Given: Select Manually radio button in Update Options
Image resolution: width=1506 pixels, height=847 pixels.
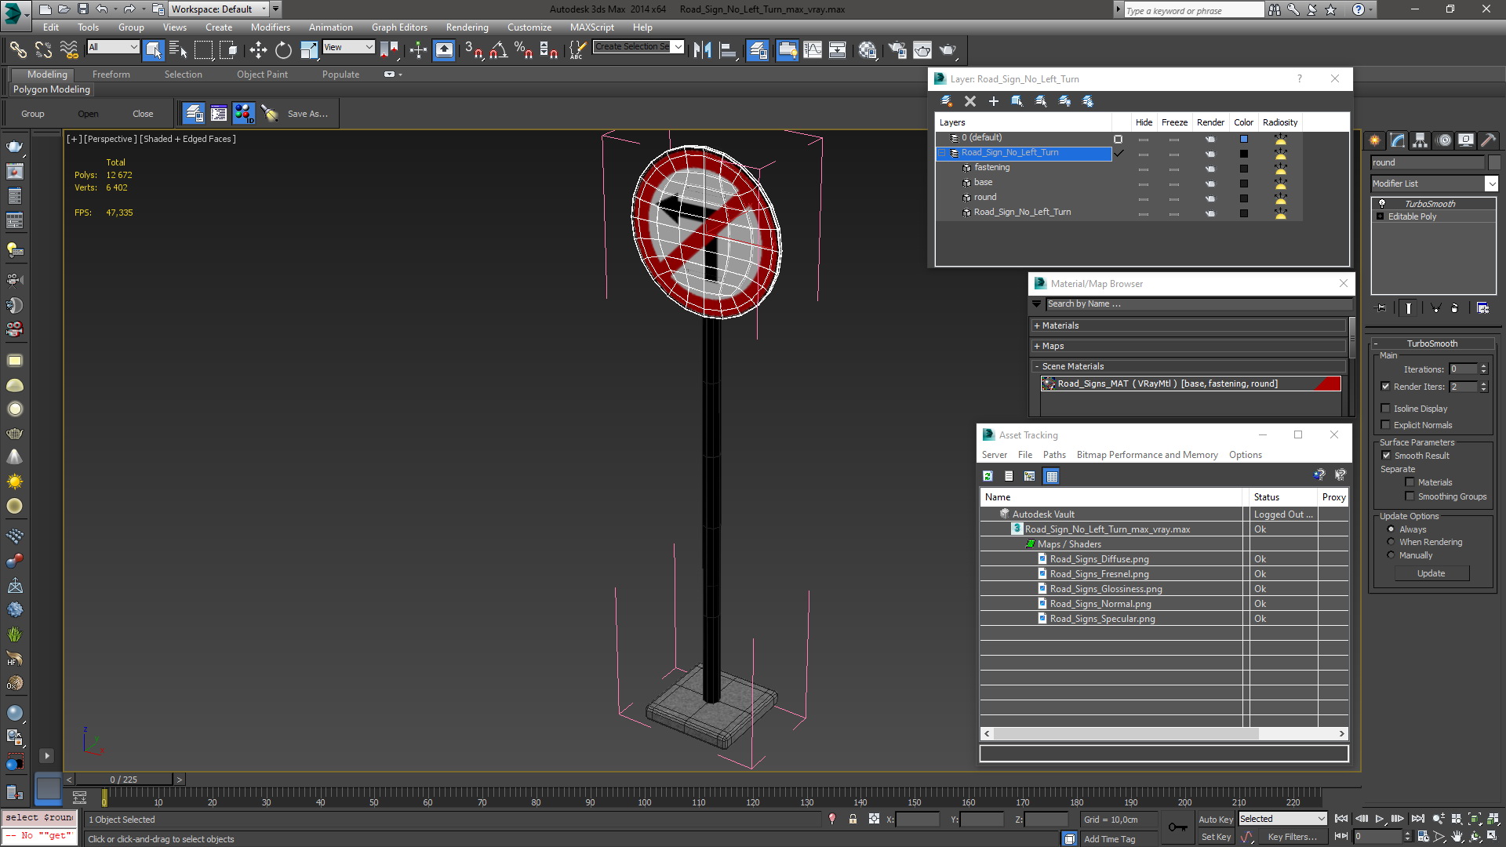Looking at the screenshot, I should coord(1390,555).
